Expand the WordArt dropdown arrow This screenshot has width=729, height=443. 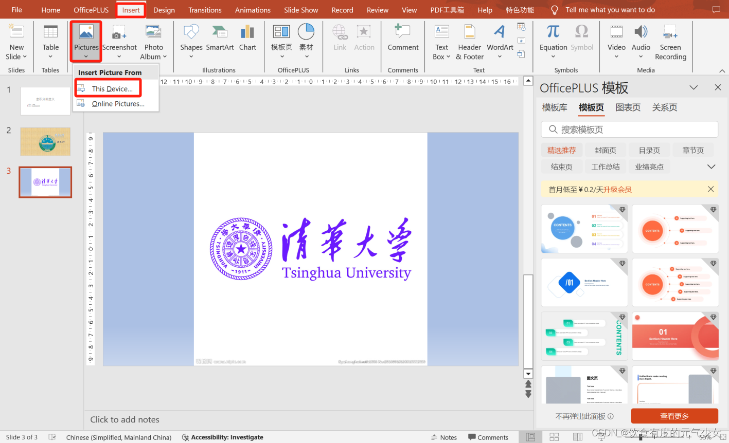click(x=500, y=57)
